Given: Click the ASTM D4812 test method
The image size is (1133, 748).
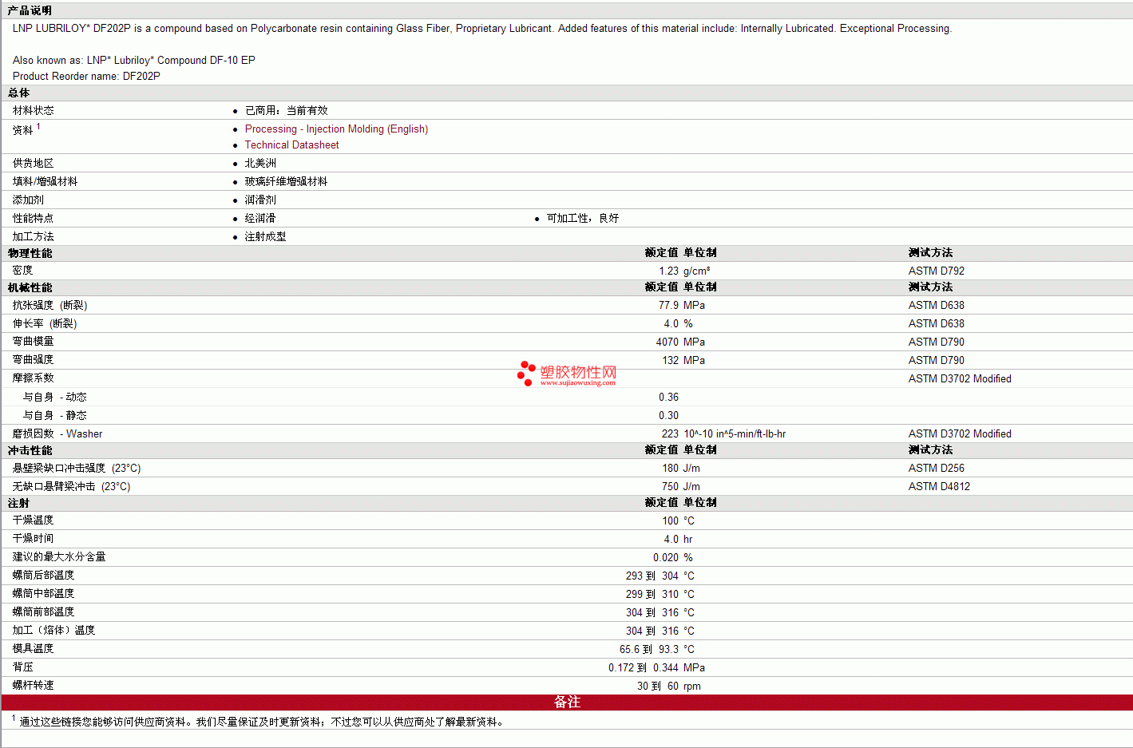Looking at the screenshot, I should pos(939,487).
